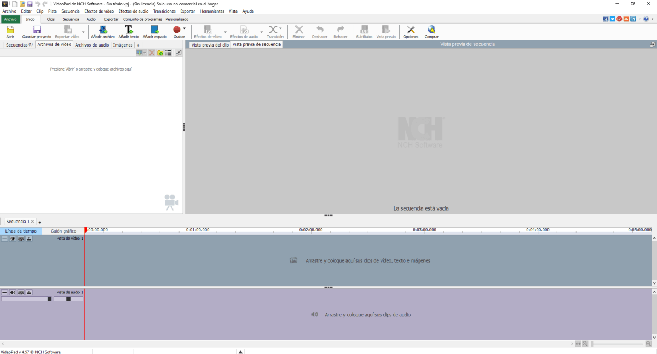The height and width of the screenshot is (354, 657).
Task: Add a file with Añadir archivo
Action: click(103, 30)
